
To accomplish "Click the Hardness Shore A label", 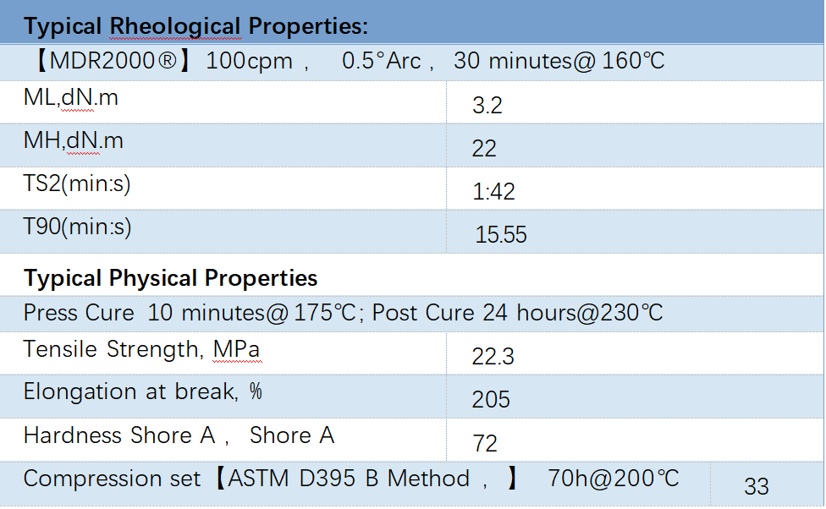I will 179,435.
